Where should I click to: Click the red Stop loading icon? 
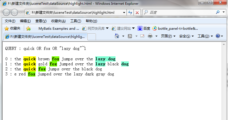[x=137, y=13]
